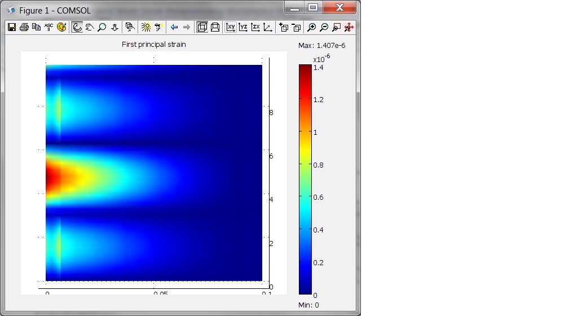Click the Zoom Window (red box) icon

coord(337,27)
